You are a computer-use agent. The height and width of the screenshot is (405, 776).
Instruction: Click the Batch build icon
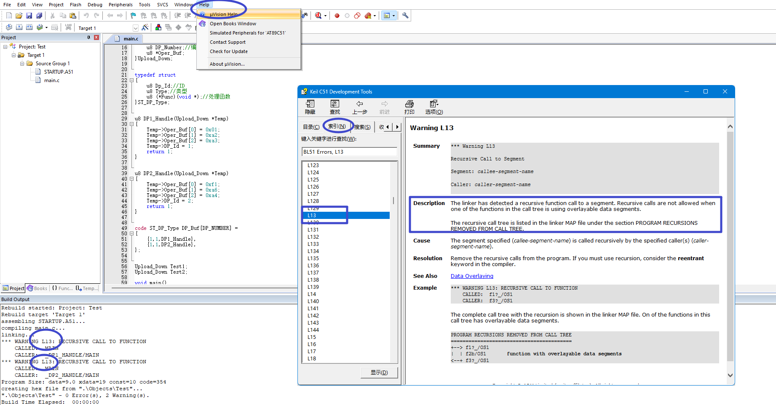click(x=40, y=27)
